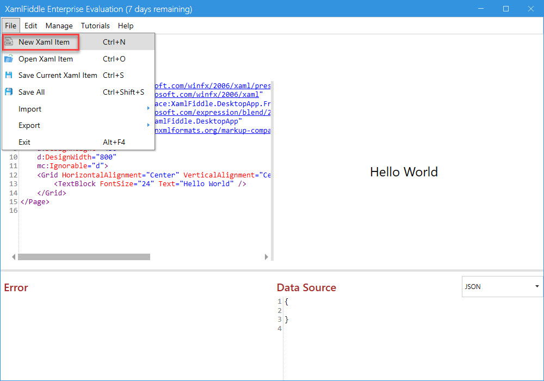Click the closing brace in Data Source editor
This screenshot has width=544, height=381.
coord(287,319)
